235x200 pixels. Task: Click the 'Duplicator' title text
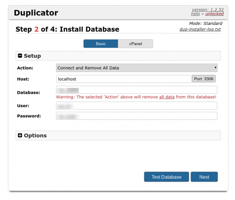coord(36,13)
